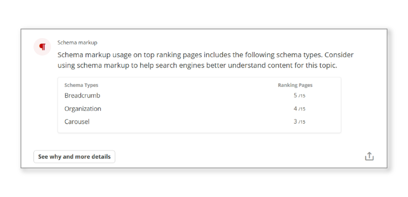Select the Ranking Pages column header

pos(295,85)
